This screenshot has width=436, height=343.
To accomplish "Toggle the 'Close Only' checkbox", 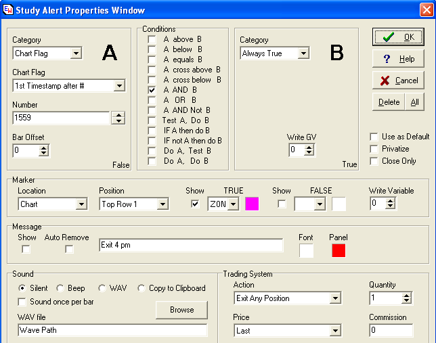I will pos(374,161).
